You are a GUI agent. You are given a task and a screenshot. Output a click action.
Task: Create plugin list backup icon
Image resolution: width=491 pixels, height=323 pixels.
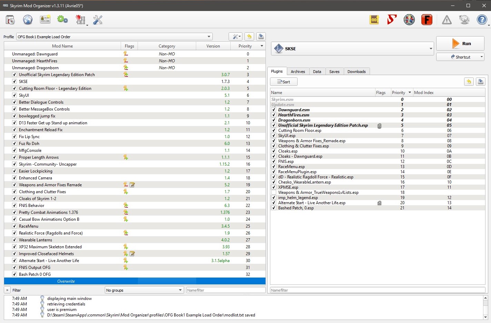pyautogui.click(x=481, y=82)
